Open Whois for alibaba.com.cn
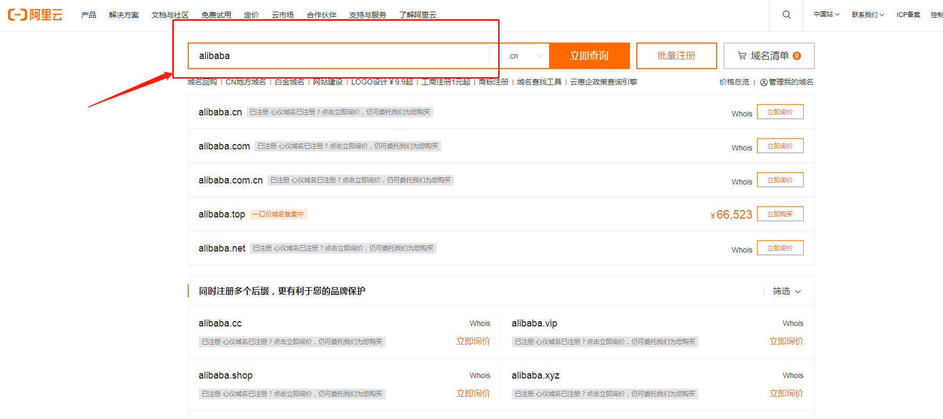 coord(742,182)
